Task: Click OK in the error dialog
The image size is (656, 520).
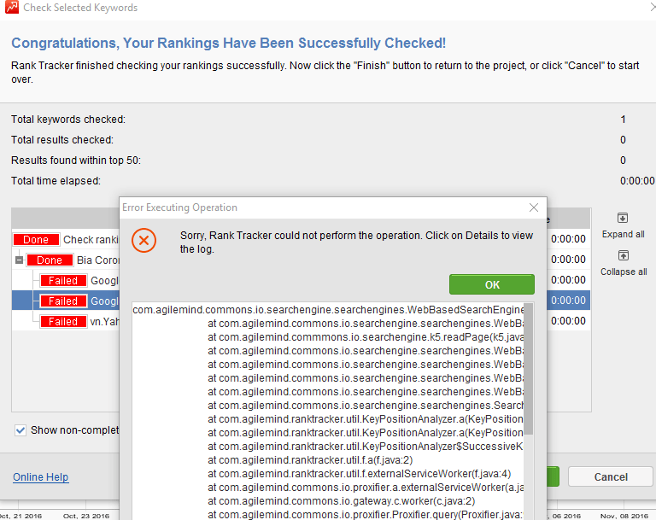Action: point(492,284)
